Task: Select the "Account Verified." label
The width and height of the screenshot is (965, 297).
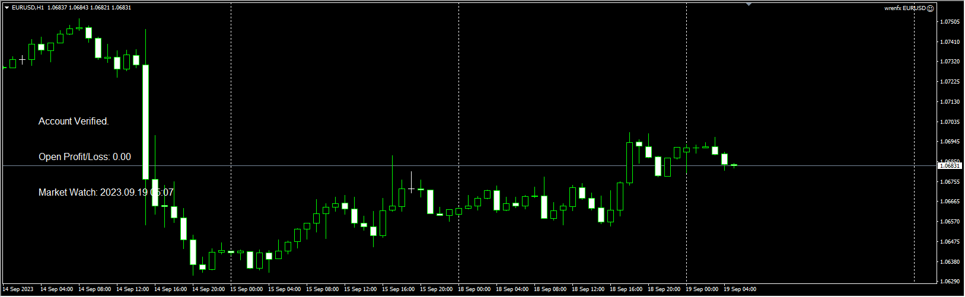Action: pyautogui.click(x=74, y=121)
